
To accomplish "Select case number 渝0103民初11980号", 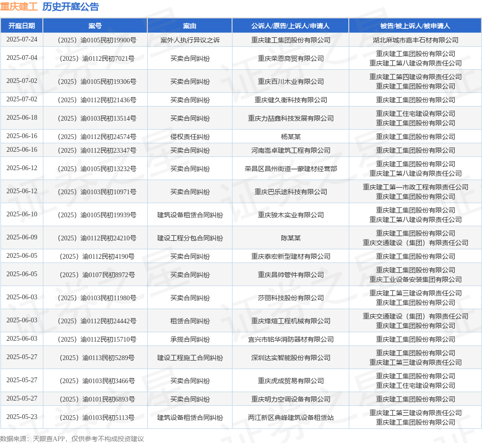I will (97, 298).
